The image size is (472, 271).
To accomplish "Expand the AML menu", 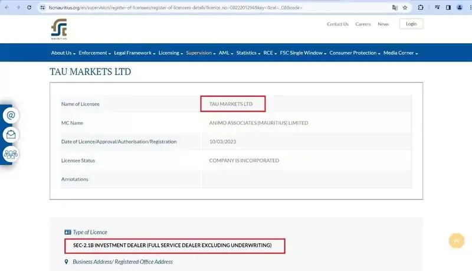I will click(x=226, y=53).
